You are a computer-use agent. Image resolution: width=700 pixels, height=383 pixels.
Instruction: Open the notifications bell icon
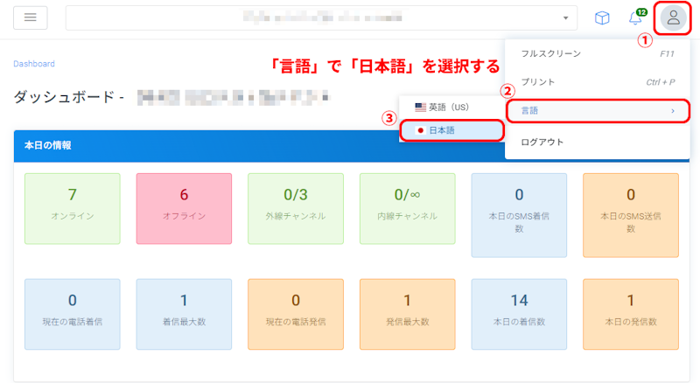click(x=635, y=18)
